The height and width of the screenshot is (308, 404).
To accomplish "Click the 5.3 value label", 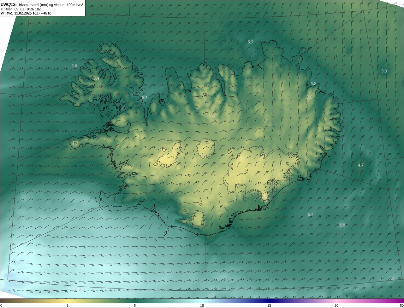I will coord(384,71).
